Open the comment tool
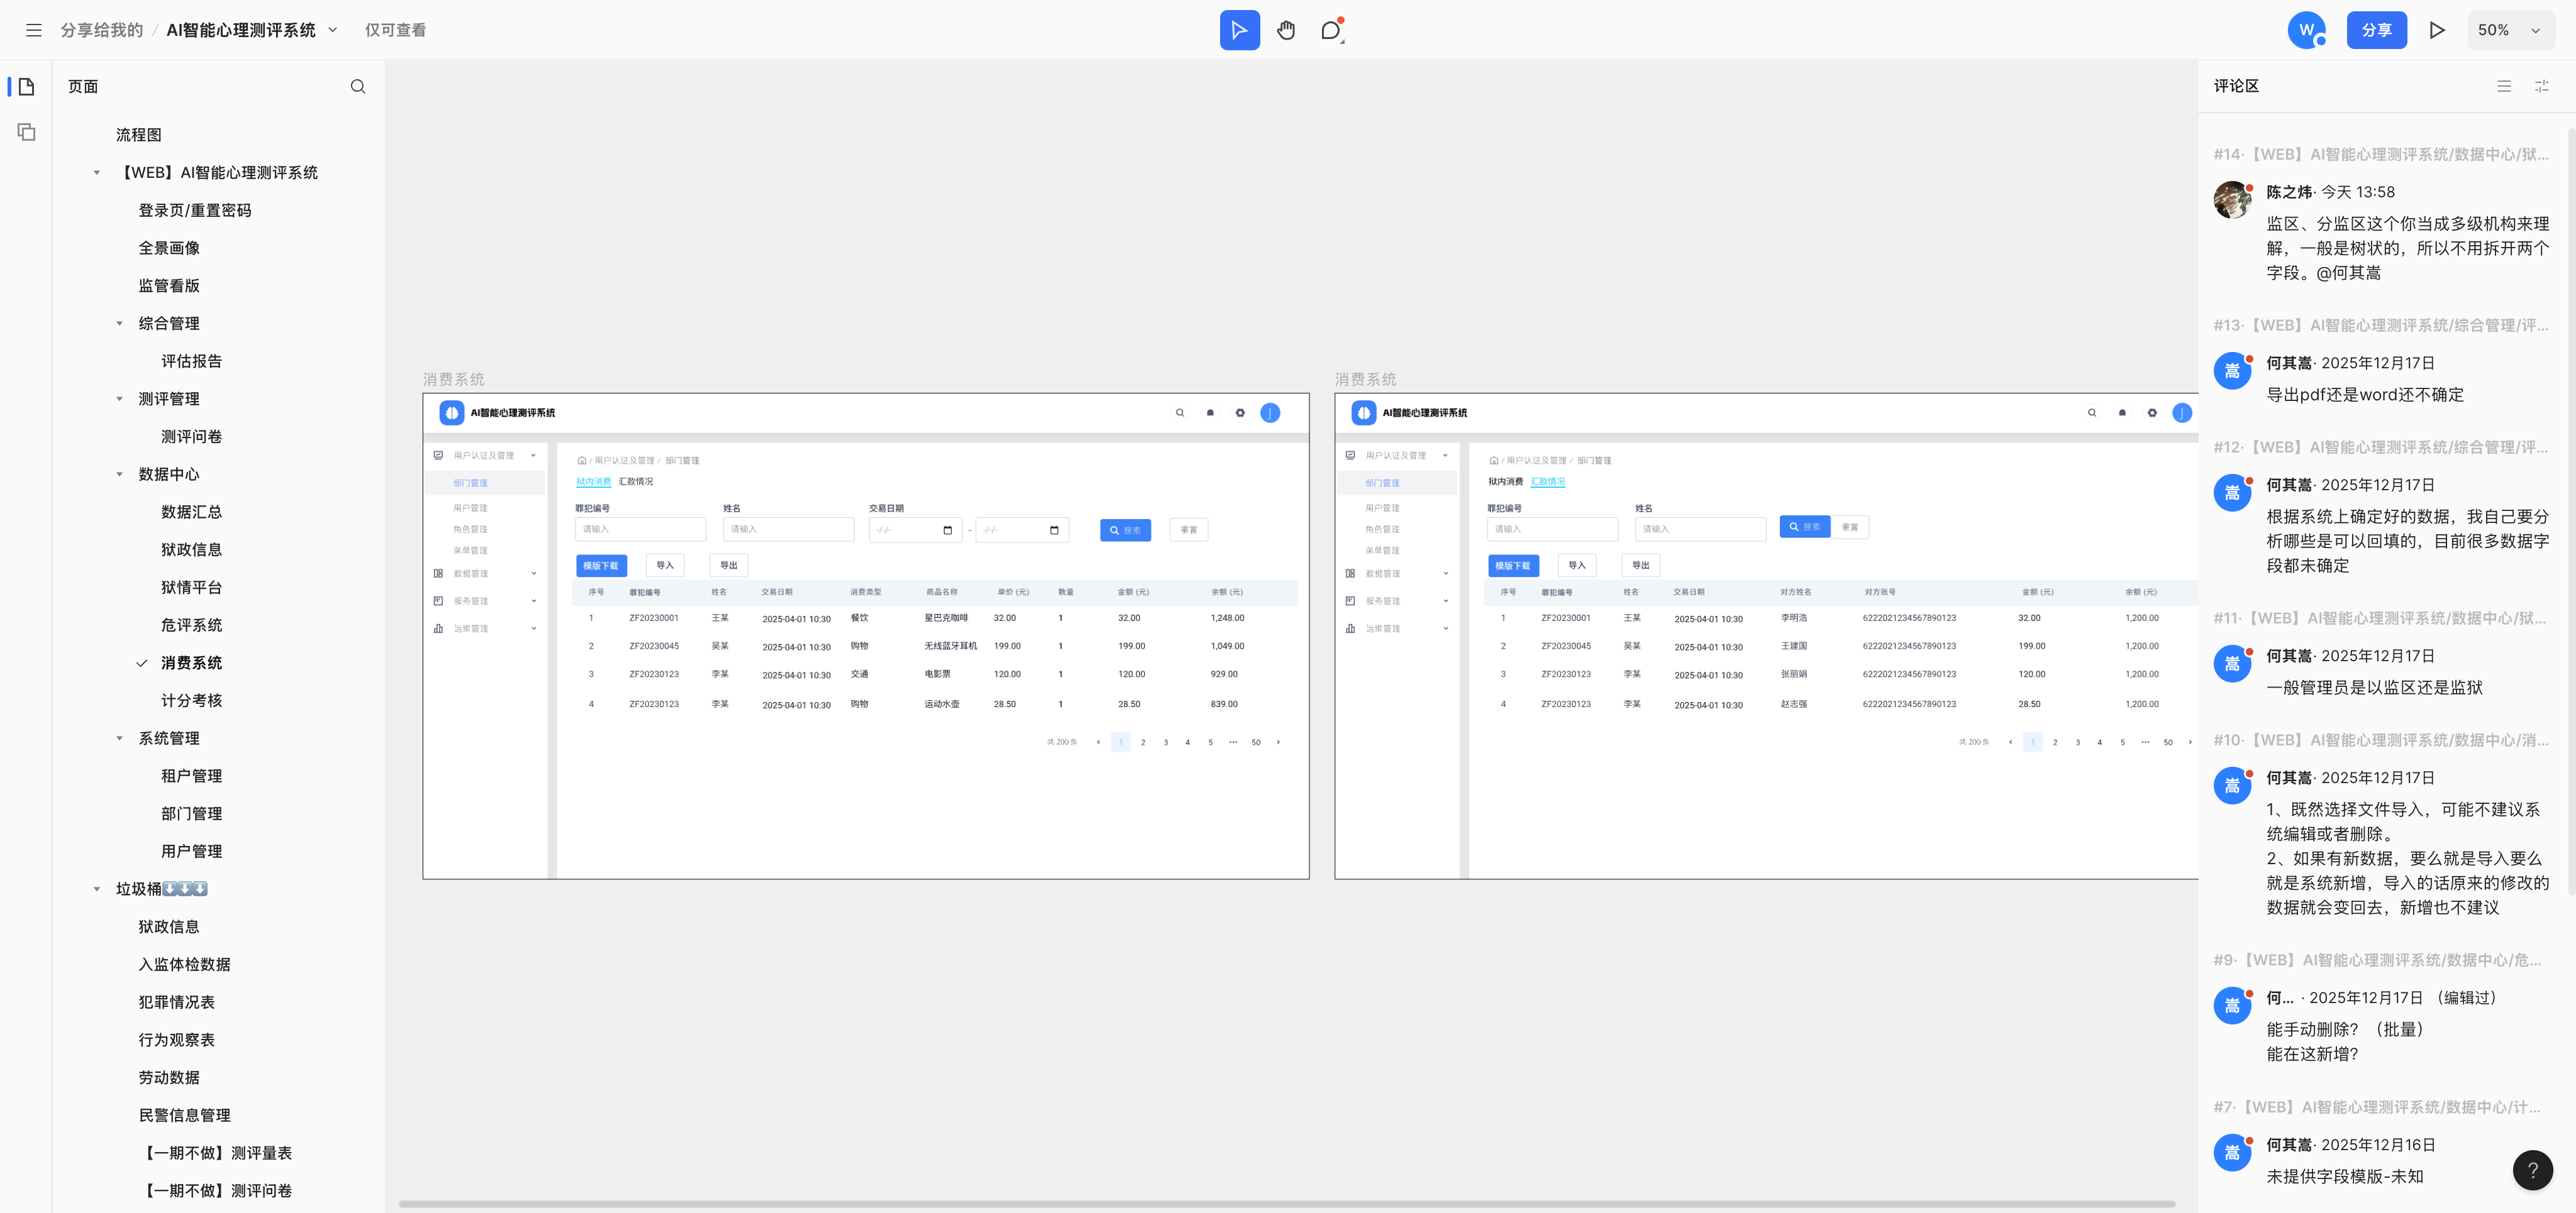 (x=1331, y=30)
